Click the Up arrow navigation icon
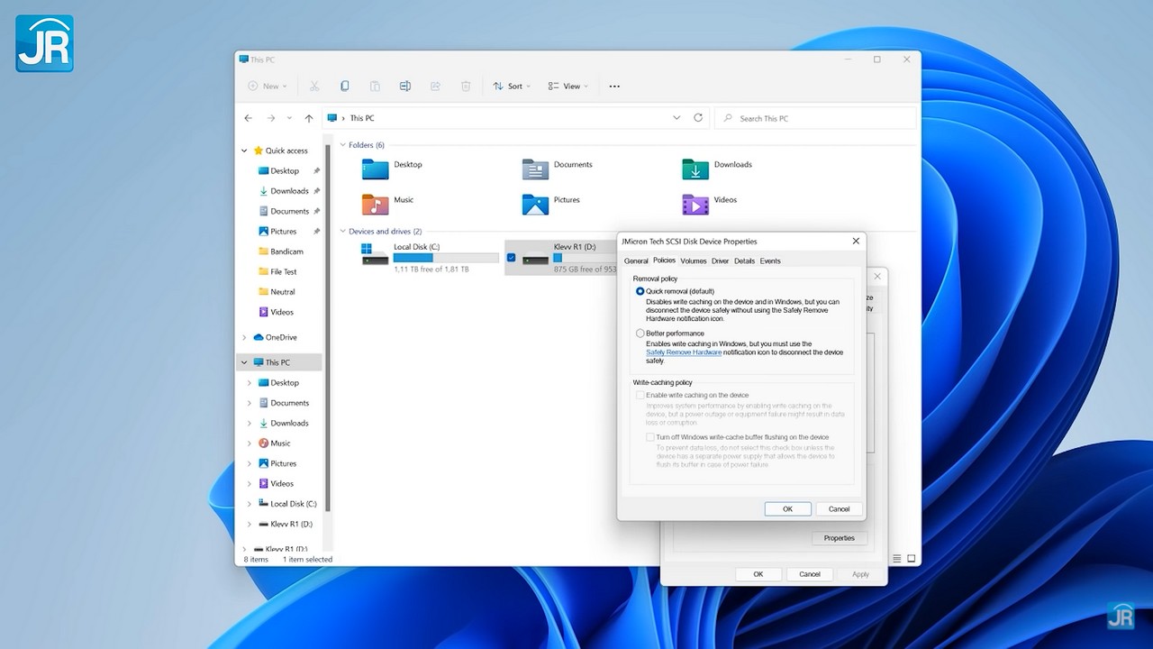 click(309, 118)
